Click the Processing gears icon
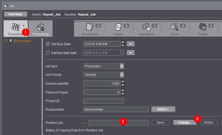 tap(40, 27)
